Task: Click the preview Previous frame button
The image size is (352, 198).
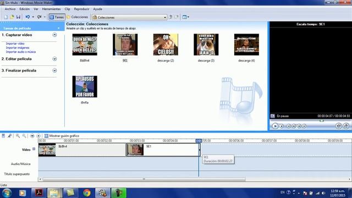Action: 294,126
